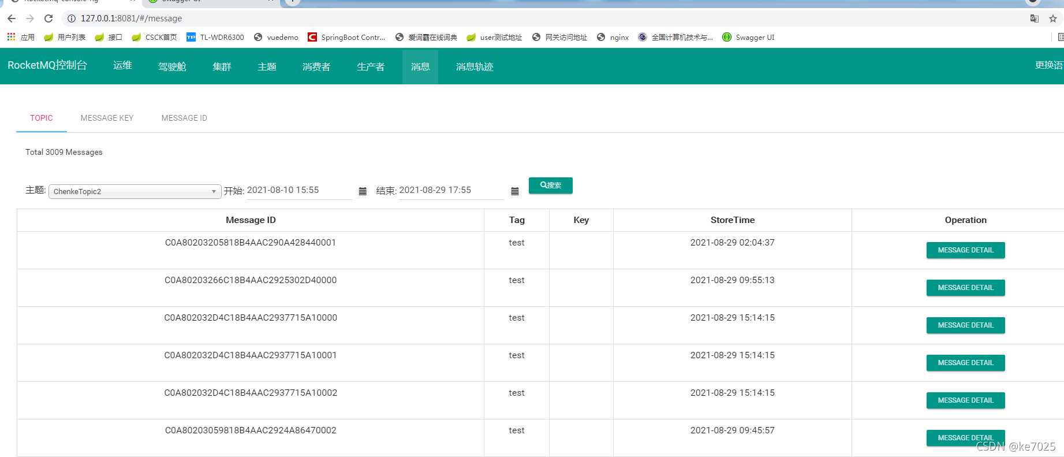Viewport: 1064px width, 457px height.
Task: Open the vuedemo bookmark
Action: click(276, 37)
